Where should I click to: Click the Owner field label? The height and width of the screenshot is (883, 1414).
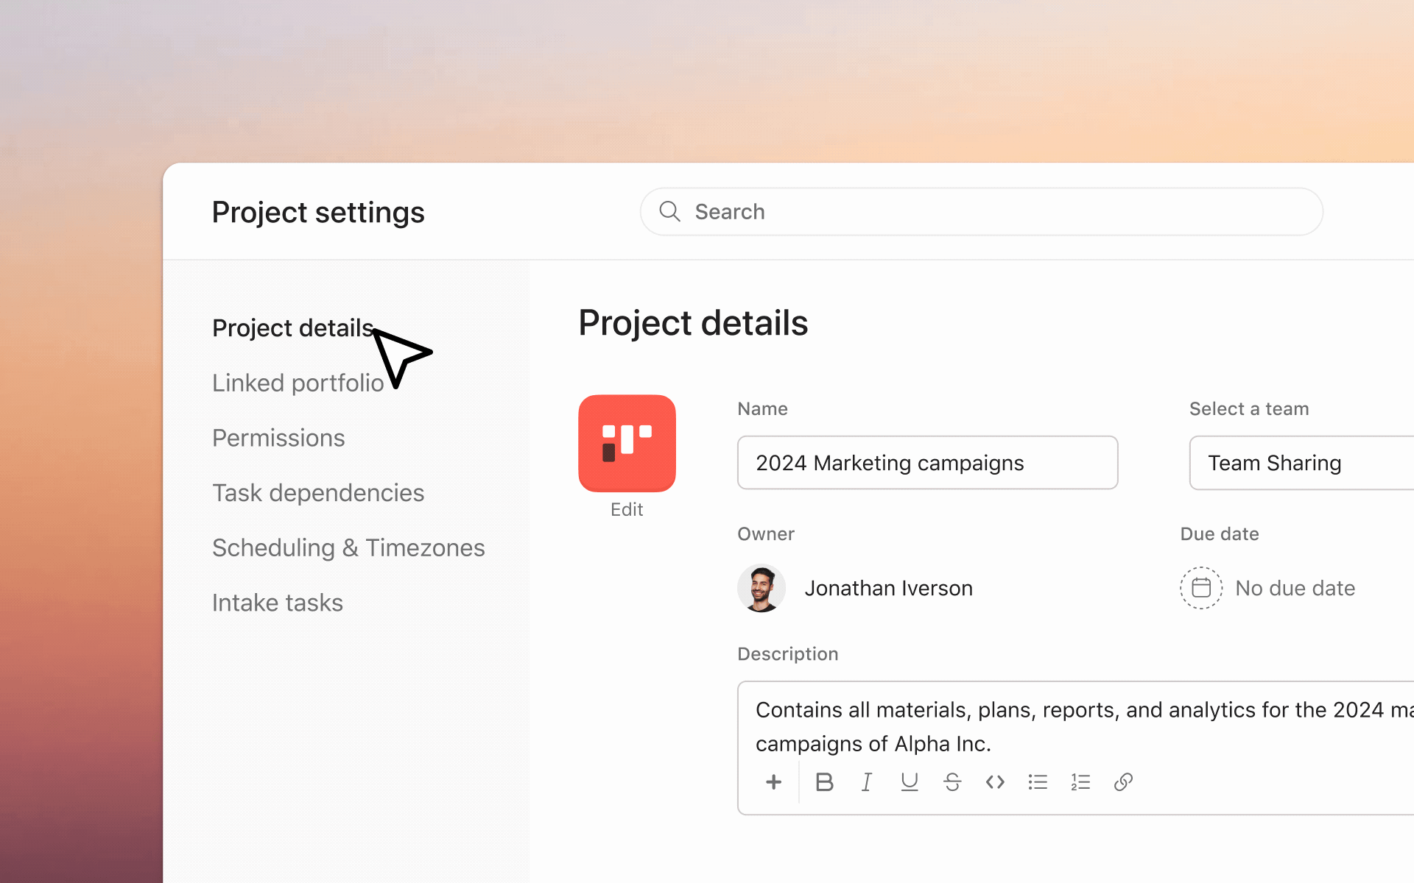[766, 533]
